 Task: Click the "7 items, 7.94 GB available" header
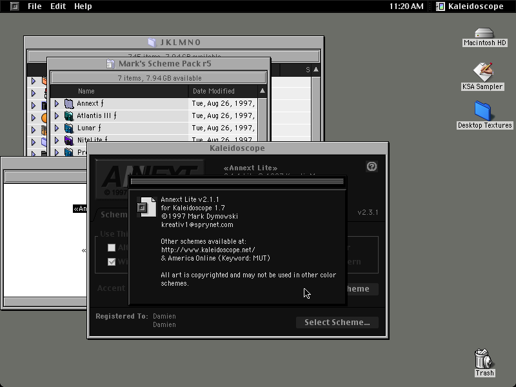[x=159, y=78]
